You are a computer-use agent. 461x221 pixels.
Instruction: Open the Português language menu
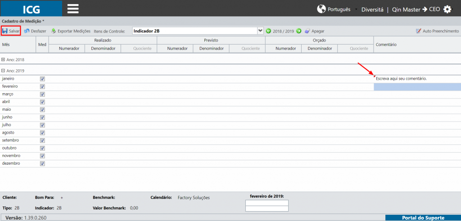(x=334, y=9)
